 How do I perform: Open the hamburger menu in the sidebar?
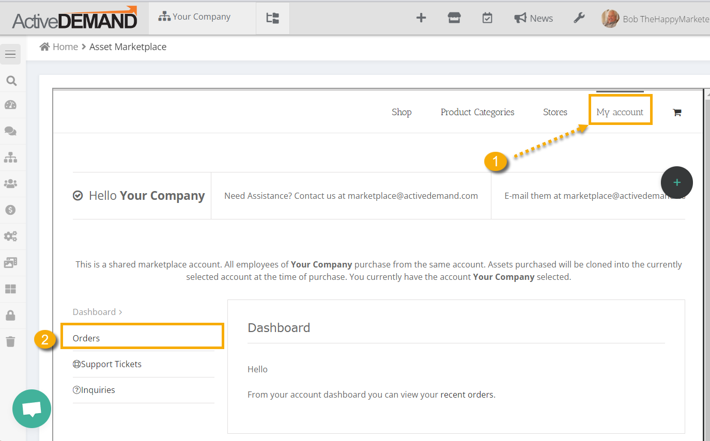tap(10, 54)
